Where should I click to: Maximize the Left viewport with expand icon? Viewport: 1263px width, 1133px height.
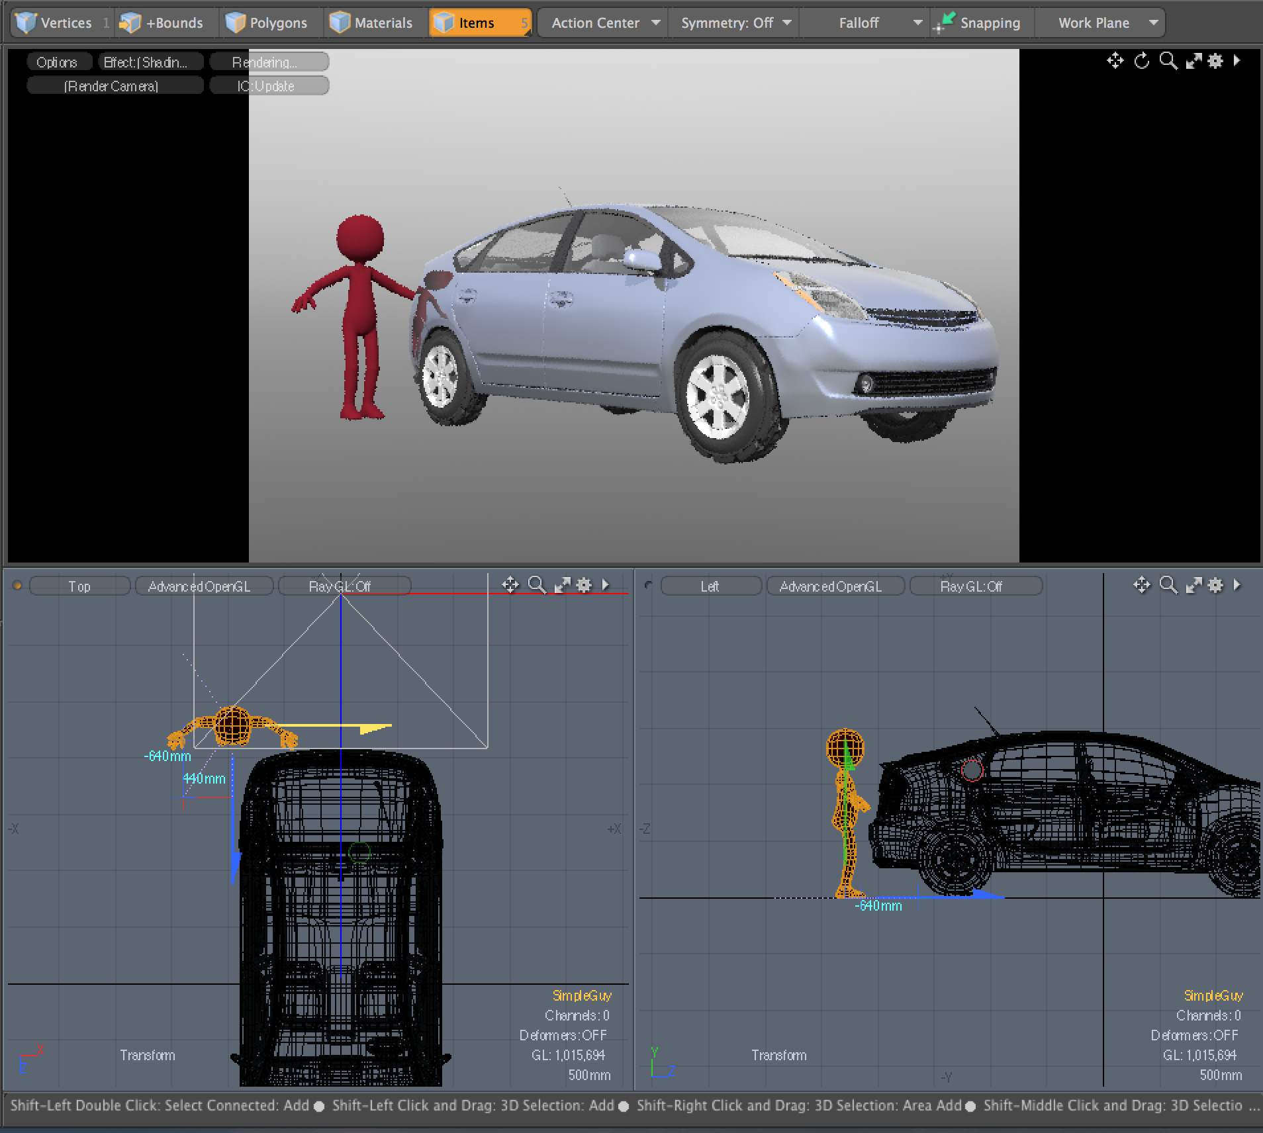pos(1193,585)
